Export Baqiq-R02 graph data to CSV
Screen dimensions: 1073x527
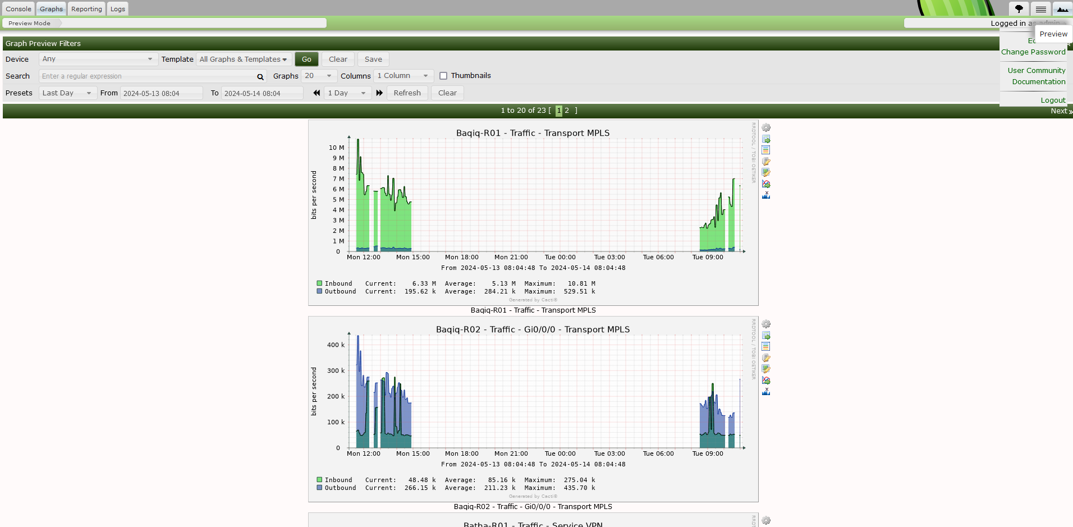(766, 336)
